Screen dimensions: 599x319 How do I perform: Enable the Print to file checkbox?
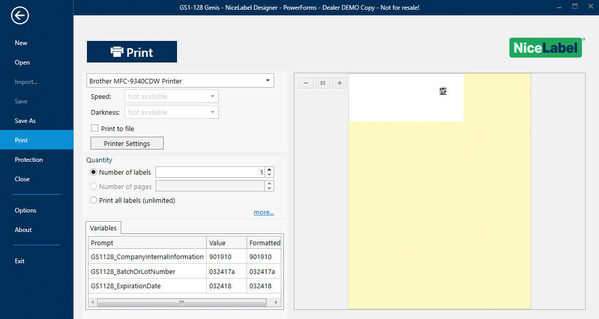tap(94, 129)
